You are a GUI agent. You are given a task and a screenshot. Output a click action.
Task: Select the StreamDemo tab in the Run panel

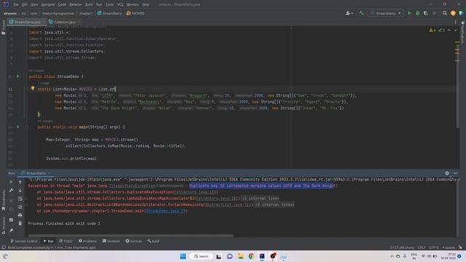pyautogui.click(x=36, y=173)
